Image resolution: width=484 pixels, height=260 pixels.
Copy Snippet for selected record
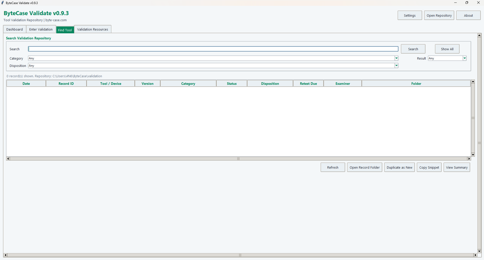pyautogui.click(x=429, y=167)
